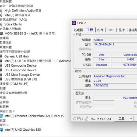Click the USB 根集線器 (USB 3.0) icon
Image resolution: width=137 pixels, height=137 pixels.
click(x=1, y=79)
